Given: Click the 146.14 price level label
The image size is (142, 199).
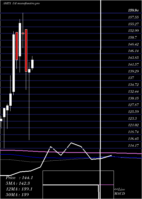Looking at the screenshot, I should tap(133, 51).
